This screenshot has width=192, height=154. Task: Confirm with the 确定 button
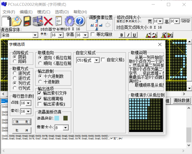(x=22, y=122)
